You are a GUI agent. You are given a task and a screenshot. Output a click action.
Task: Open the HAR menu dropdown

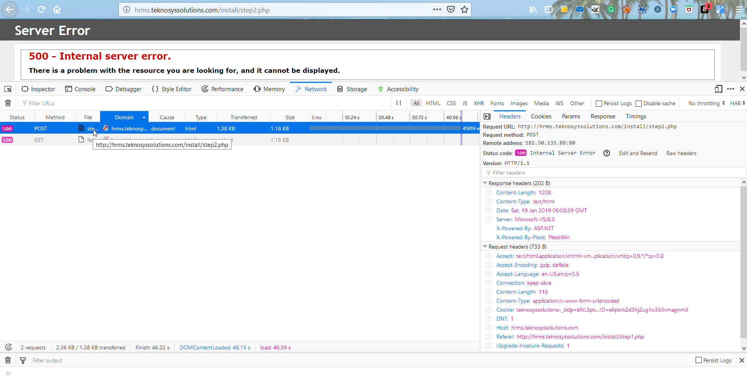tap(738, 103)
